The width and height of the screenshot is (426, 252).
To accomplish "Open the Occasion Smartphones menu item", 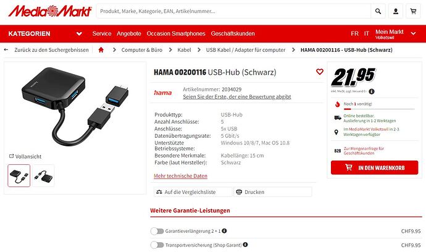I will pos(176,34).
